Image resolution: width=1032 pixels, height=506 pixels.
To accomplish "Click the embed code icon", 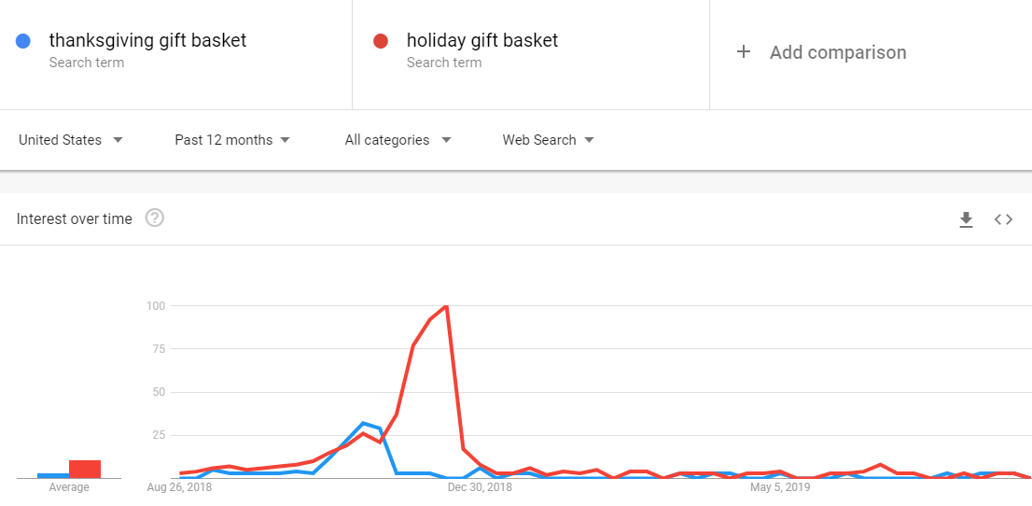I will pyautogui.click(x=1003, y=219).
